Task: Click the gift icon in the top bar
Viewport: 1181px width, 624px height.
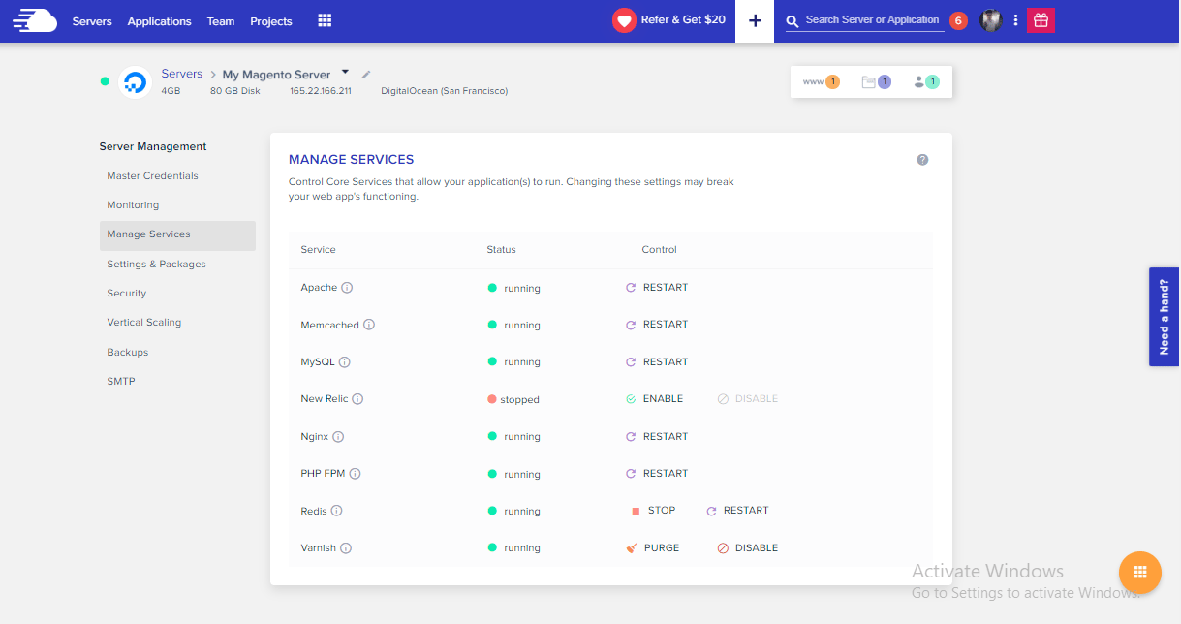Action: point(1041,19)
